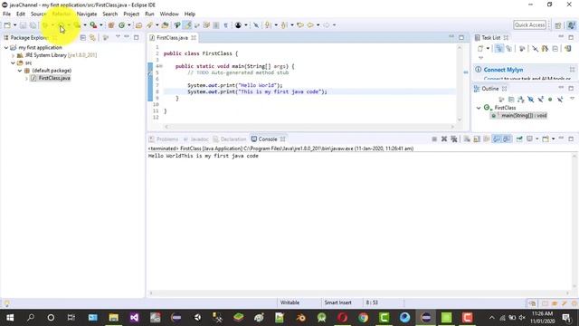Click the Connect Mylyn link
The image size is (579, 326).
pos(503,70)
